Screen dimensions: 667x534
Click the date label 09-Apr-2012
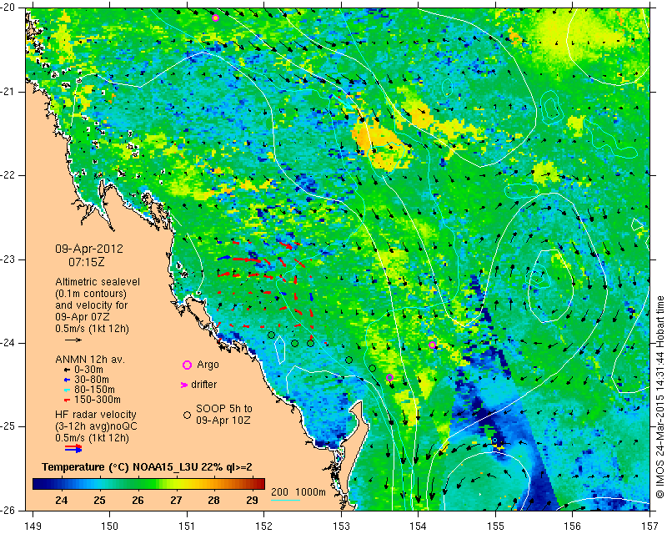click(x=89, y=249)
